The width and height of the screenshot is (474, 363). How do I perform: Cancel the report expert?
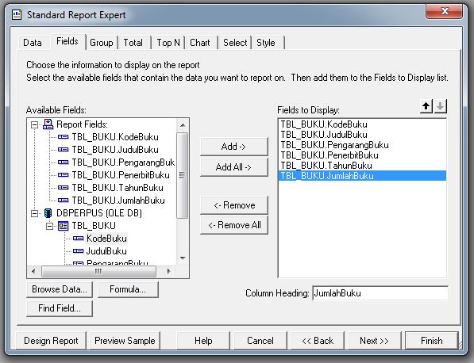pos(260,341)
